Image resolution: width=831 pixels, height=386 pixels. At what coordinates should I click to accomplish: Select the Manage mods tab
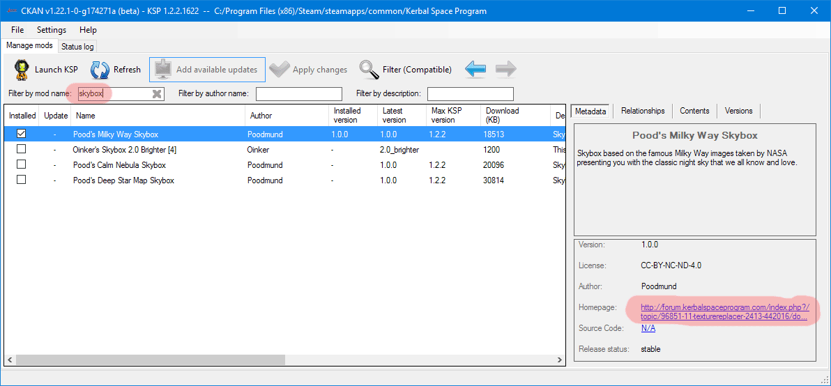pos(30,45)
